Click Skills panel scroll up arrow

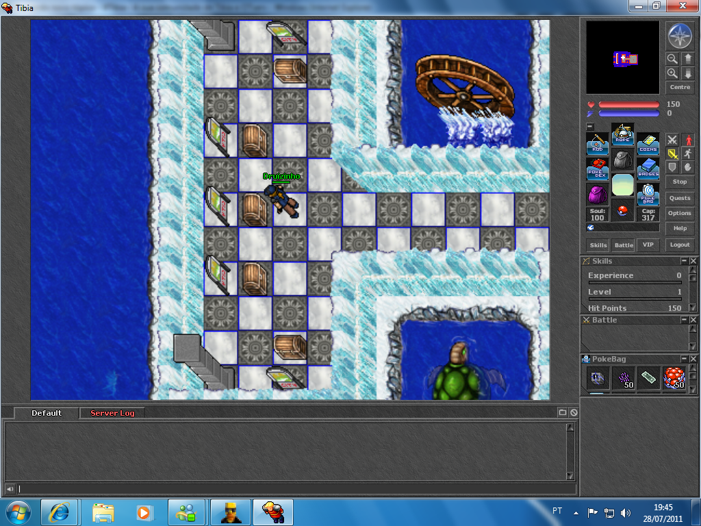(x=693, y=270)
